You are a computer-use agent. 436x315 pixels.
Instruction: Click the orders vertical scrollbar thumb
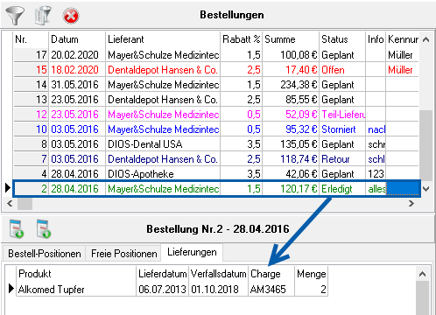(x=425, y=145)
